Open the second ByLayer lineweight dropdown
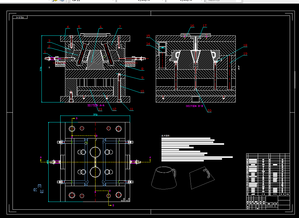 tap(185, 1)
